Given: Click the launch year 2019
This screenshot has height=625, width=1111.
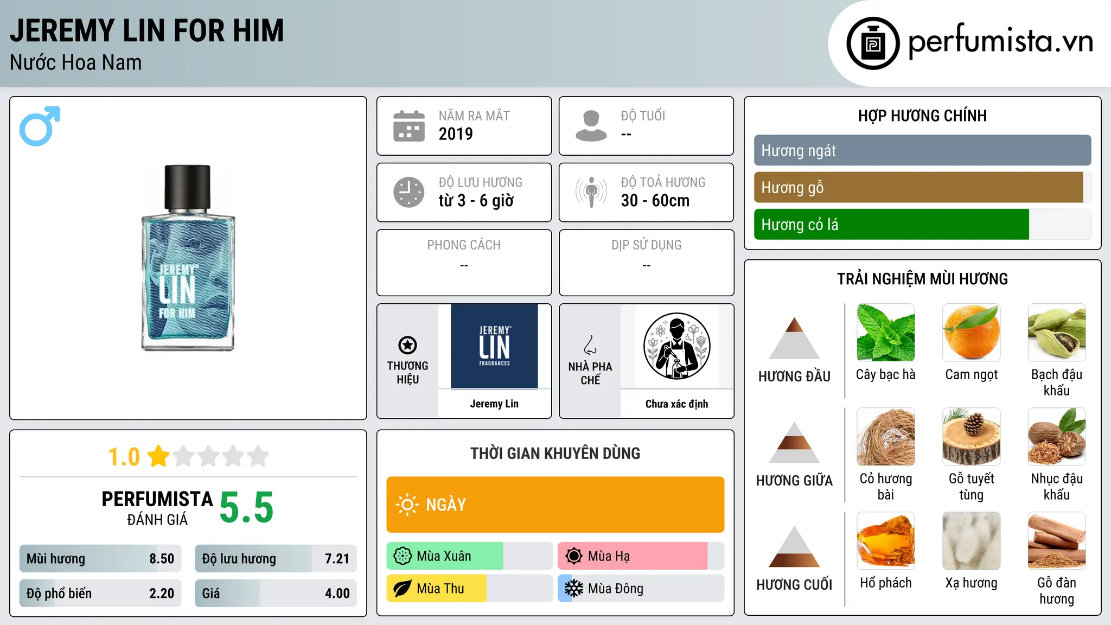Looking at the screenshot, I should [456, 133].
